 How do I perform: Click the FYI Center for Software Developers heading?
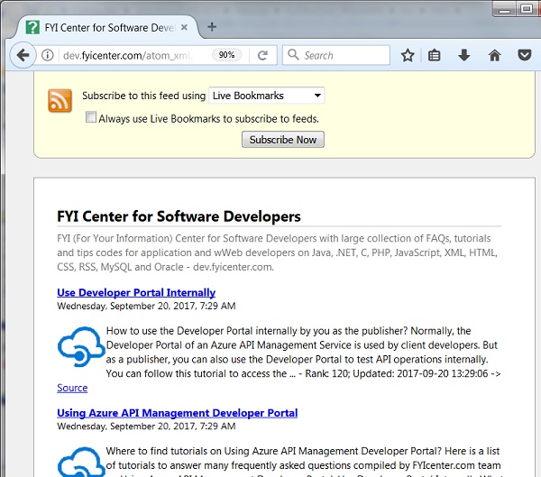coord(179,216)
